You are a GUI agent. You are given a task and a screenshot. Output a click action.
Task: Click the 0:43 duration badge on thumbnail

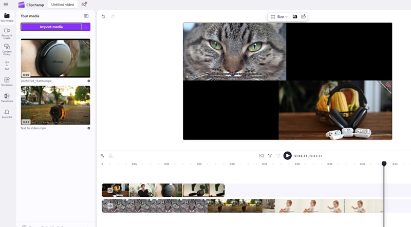coord(26,122)
